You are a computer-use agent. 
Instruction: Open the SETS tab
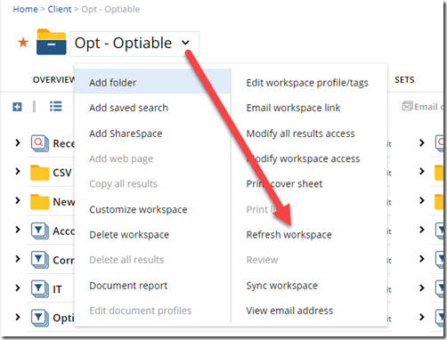[x=404, y=80]
